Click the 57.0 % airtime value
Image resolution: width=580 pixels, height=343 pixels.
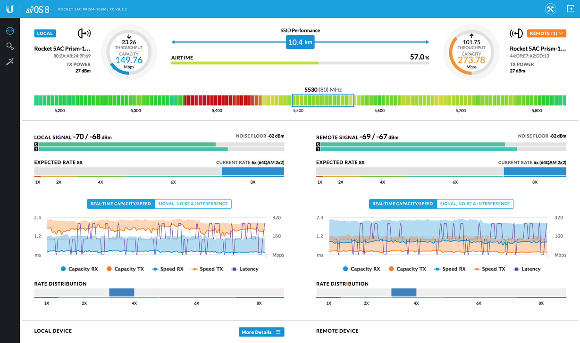[x=420, y=57]
